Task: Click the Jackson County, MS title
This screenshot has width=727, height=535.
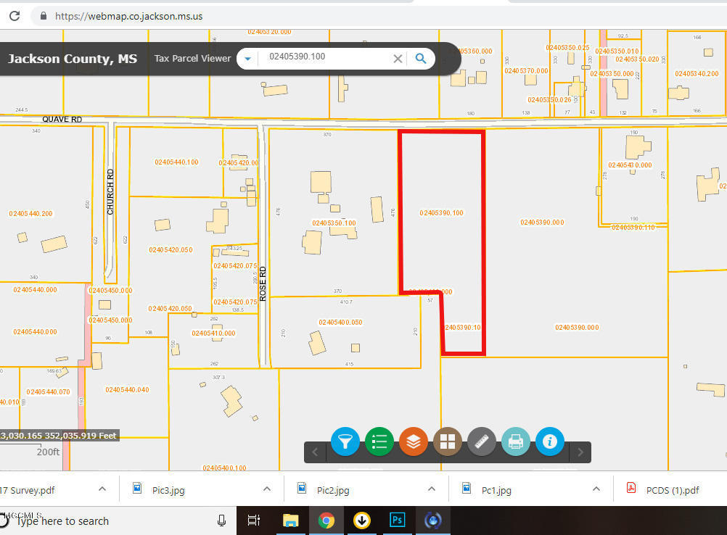Action: tap(73, 59)
